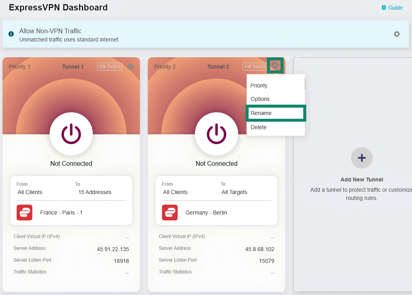Toggle Tunnel 1 power button
Screen dimensions: 412x295
pyautogui.click(x=71, y=134)
